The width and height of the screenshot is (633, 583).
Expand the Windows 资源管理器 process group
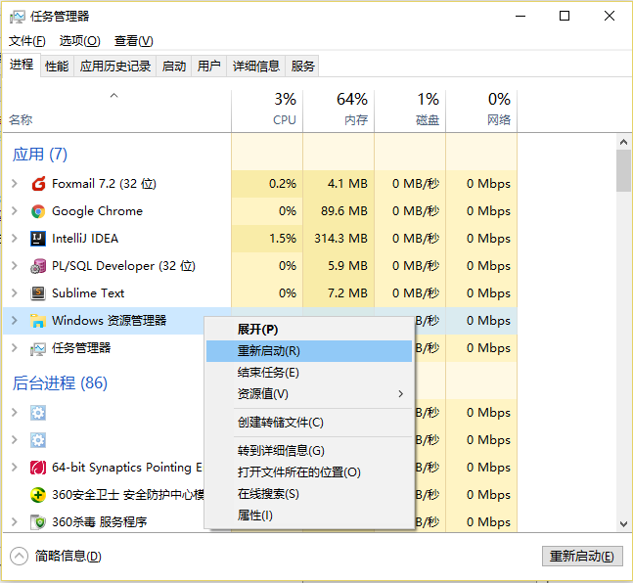point(15,321)
